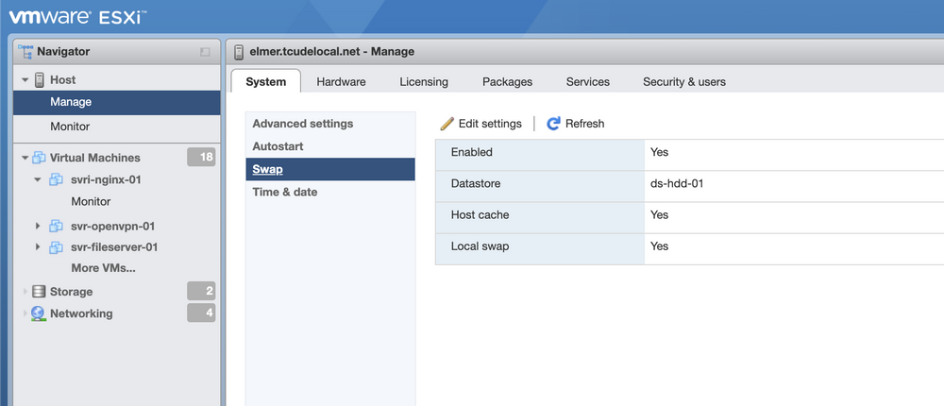Click the Navigator panel title
The image size is (944, 406).
coord(63,52)
